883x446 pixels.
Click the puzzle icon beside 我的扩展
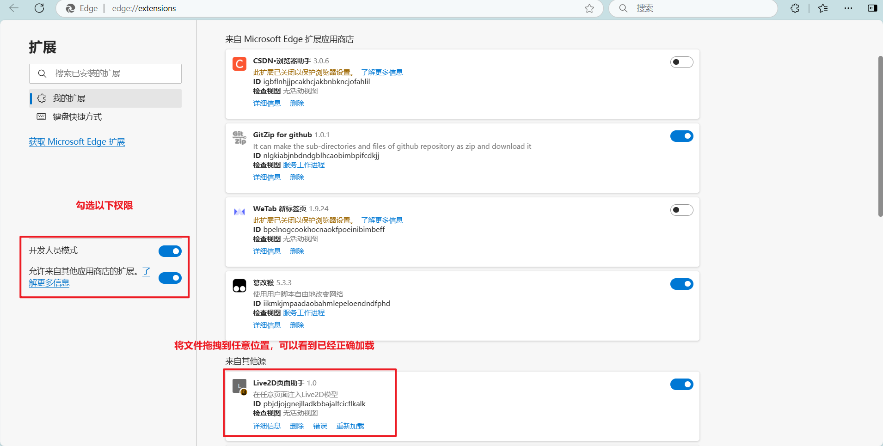pyautogui.click(x=42, y=98)
